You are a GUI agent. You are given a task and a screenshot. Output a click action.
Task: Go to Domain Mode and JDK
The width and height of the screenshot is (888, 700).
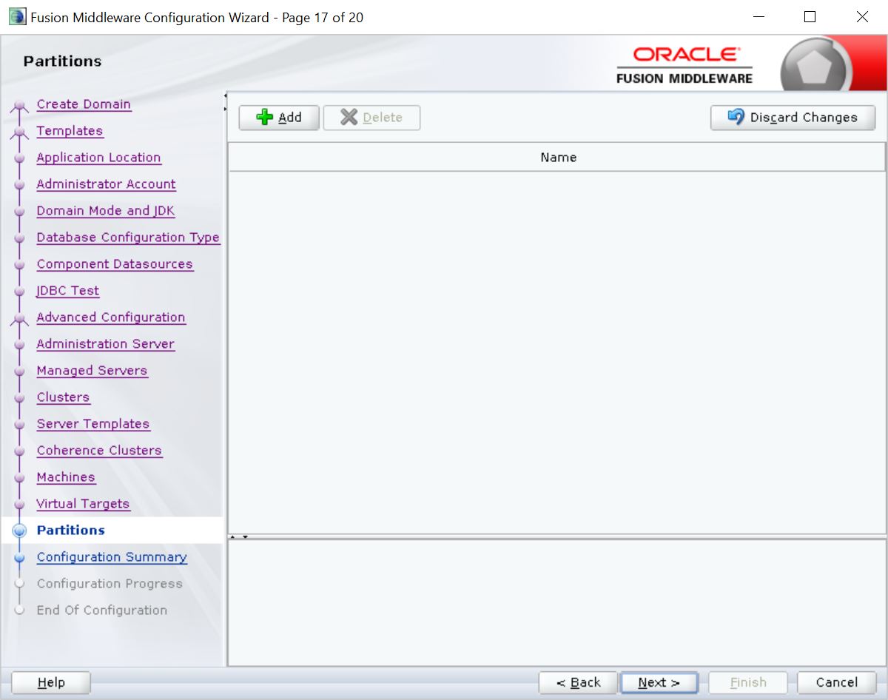[x=106, y=211]
